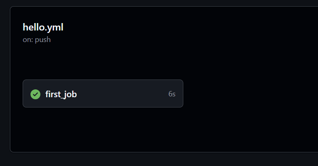Click the white tick inside green circle

[x=35, y=94]
